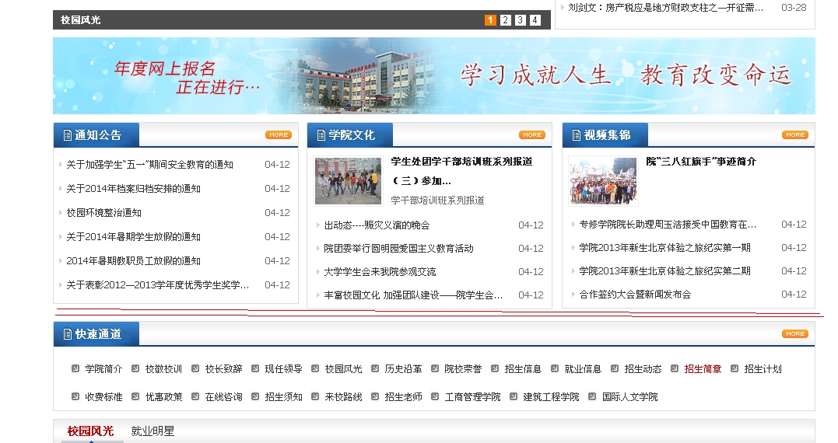
Task: Open the 建筑工程学院 quick link
Action: click(550, 397)
